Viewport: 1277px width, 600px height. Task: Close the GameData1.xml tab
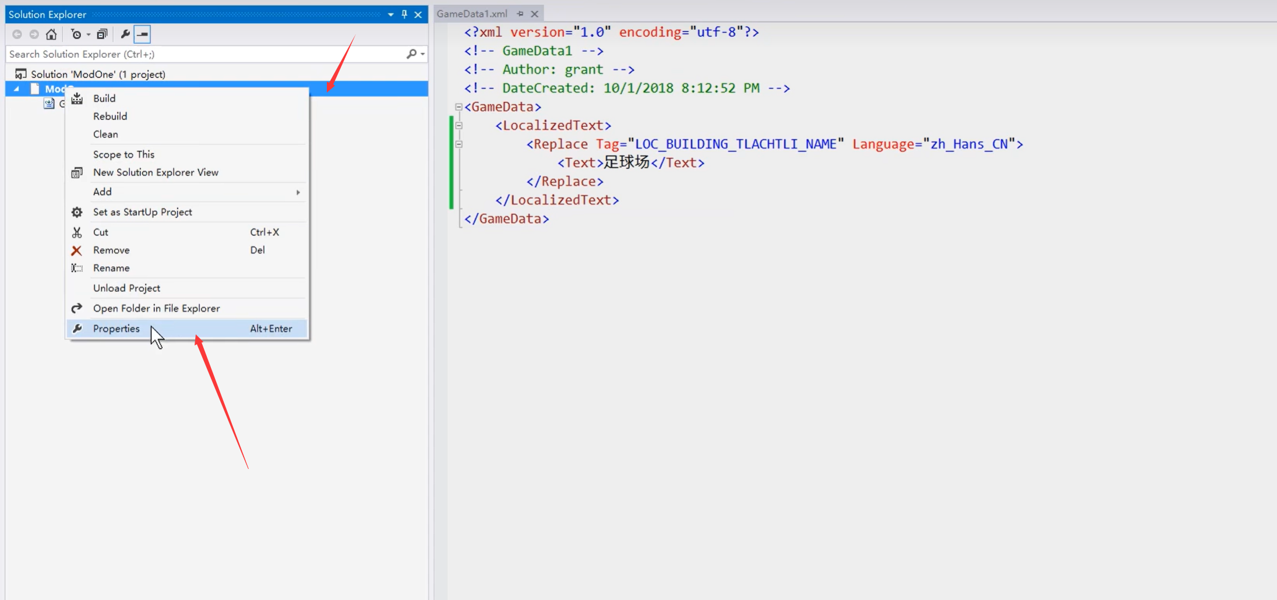pos(534,13)
